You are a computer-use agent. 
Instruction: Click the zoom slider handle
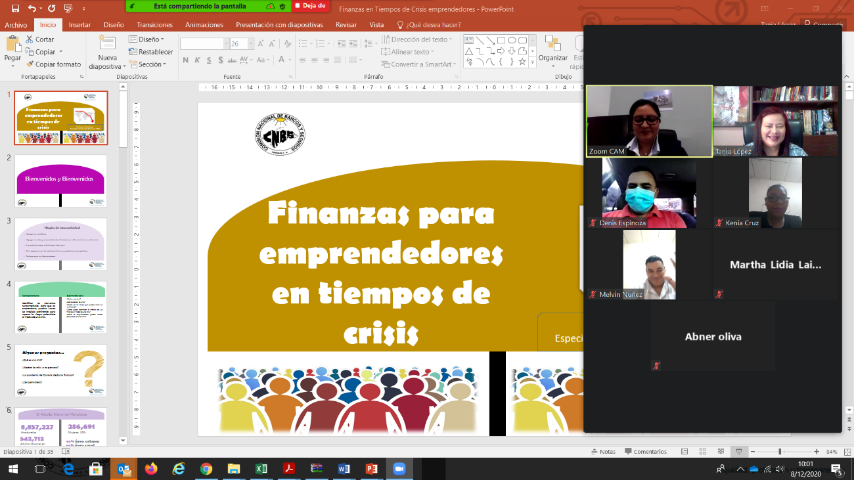click(x=780, y=452)
